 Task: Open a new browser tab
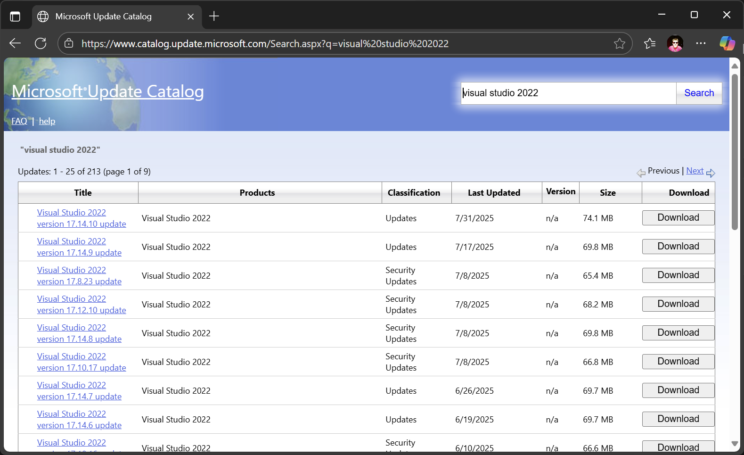(x=214, y=17)
